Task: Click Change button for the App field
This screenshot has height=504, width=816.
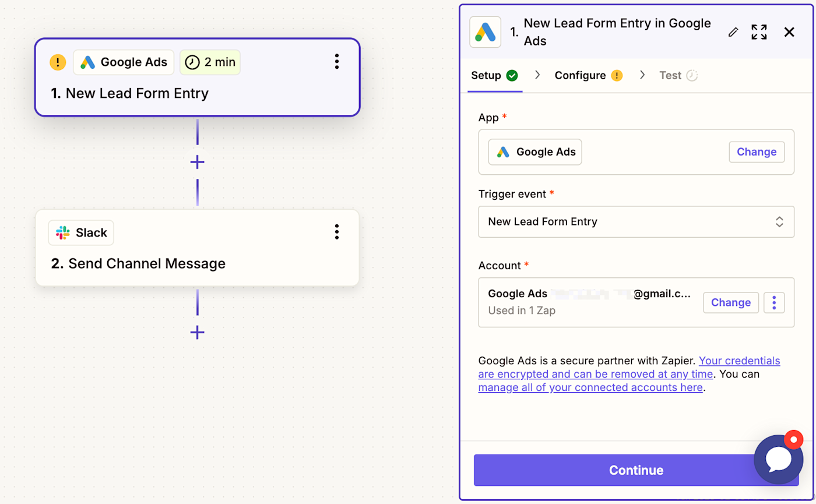Action: [x=757, y=151]
